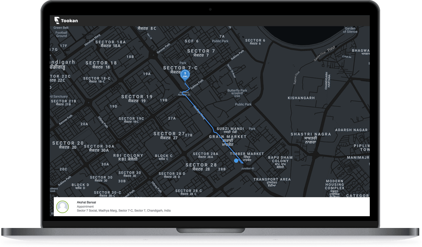The height and width of the screenshot is (247, 422).
Task: Select the SCF 6 label
Action: coord(192,41)
